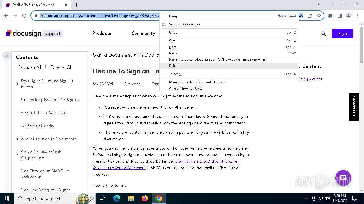Close the Decline To Sign tab
This screenshot has width=364, height=204.
(66, 5)
